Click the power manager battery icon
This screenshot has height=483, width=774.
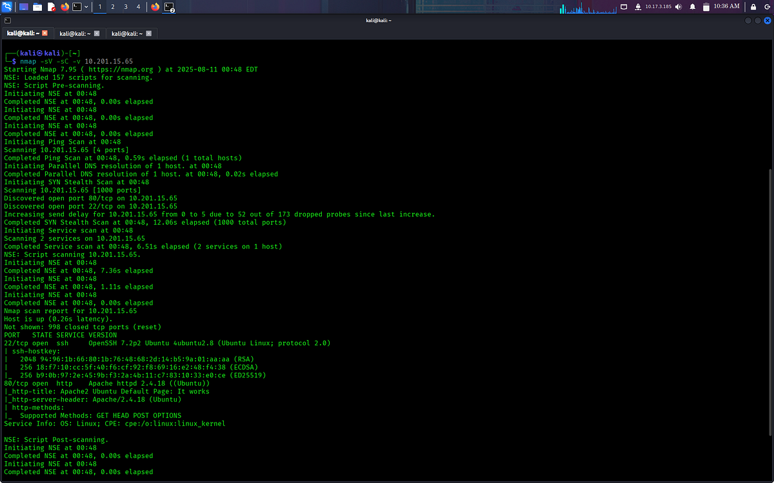click(706, 7)
